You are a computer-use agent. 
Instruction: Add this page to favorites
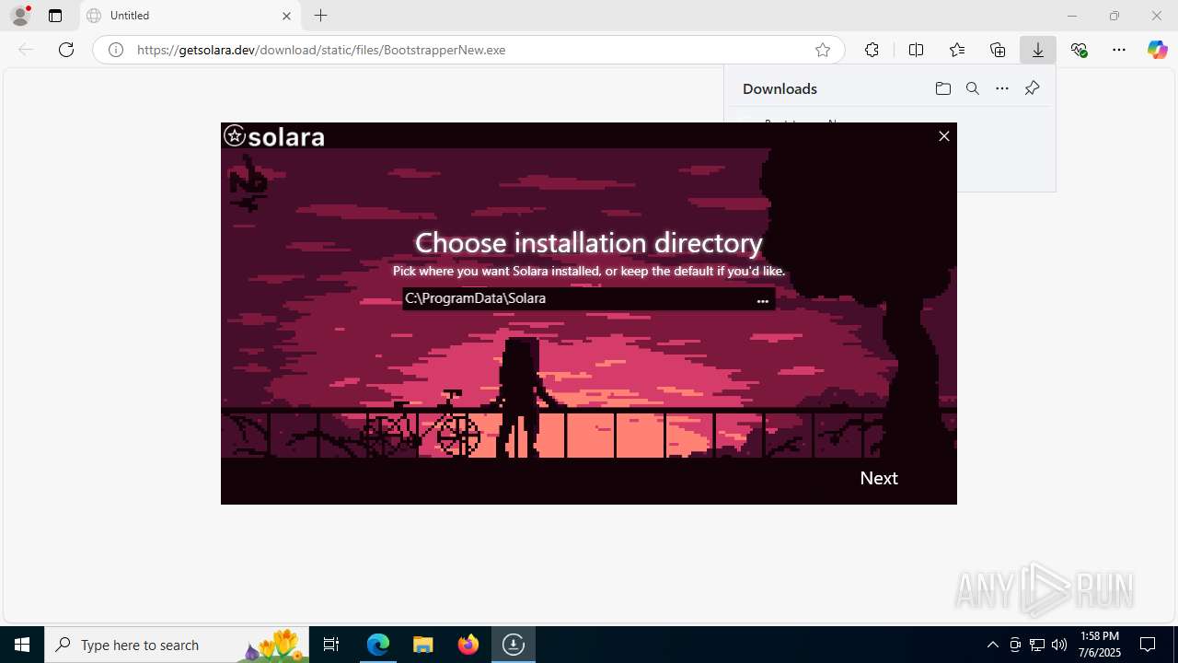point(823,50)
